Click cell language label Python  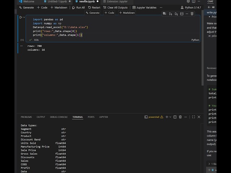[195, 40]
